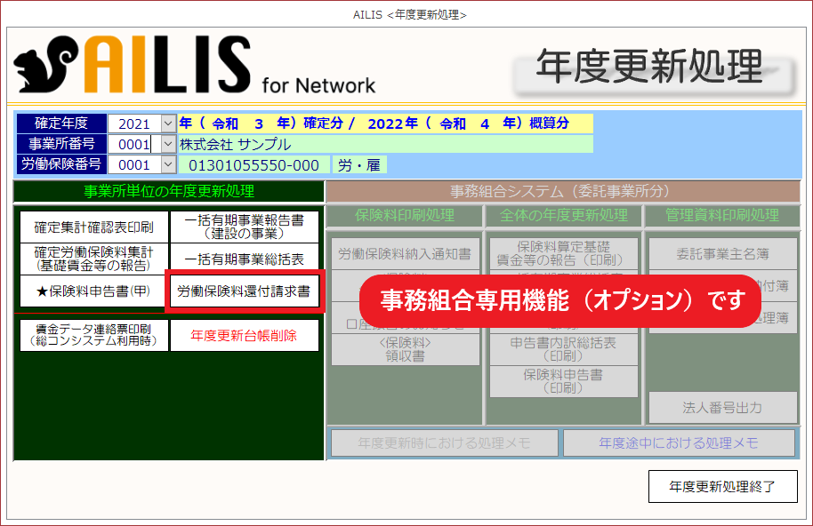Open the 委託事業主名簿 button
This screenshot has width=813, height=526.
click(722, 254)
